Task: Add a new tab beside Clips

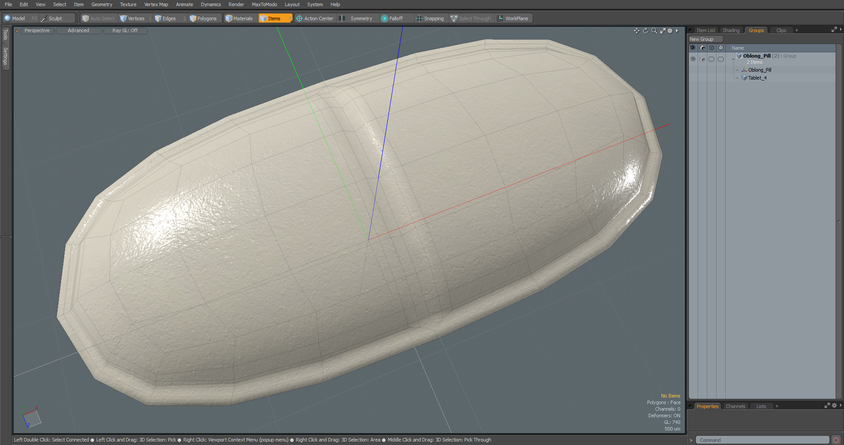Action: pos(797,30)
